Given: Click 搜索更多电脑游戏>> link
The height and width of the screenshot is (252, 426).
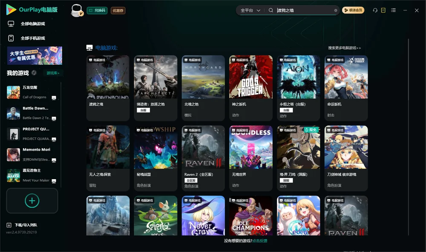Looking at the screenshot, I should [344, 48].
